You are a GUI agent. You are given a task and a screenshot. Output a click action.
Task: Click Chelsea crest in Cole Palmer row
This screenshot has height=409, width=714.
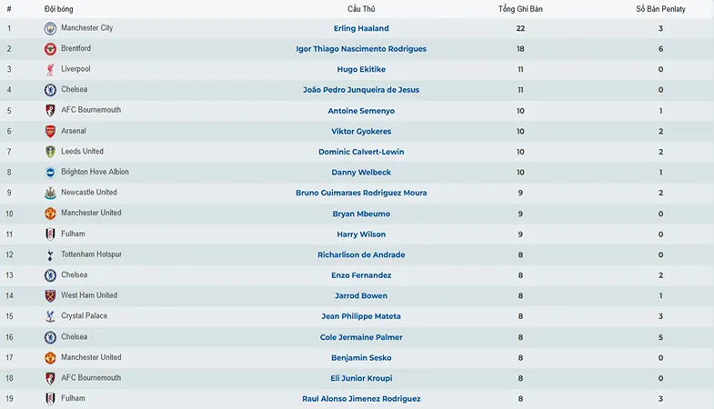(x=50, y=337)
